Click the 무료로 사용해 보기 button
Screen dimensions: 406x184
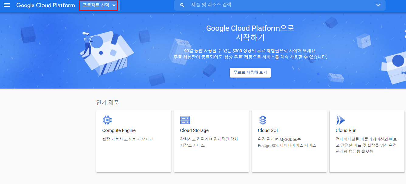[x=250, y=73]
